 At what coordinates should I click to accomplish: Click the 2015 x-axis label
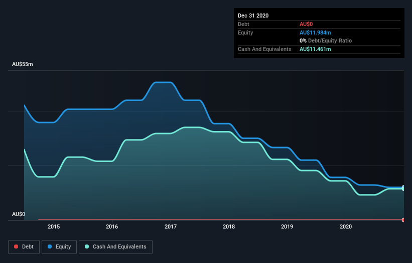pyautogui.click(x=54, y=226)
